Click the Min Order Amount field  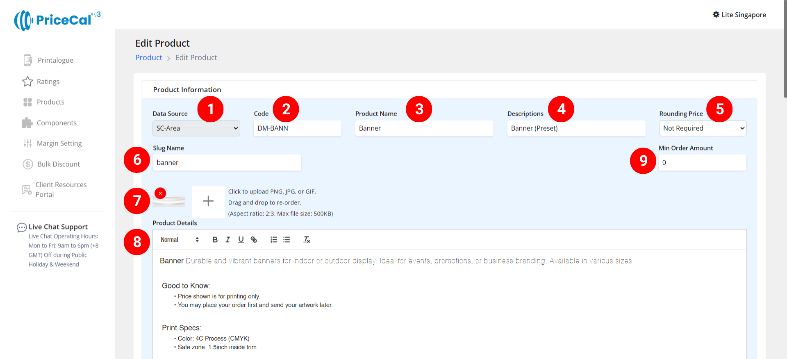coord(702,163)
